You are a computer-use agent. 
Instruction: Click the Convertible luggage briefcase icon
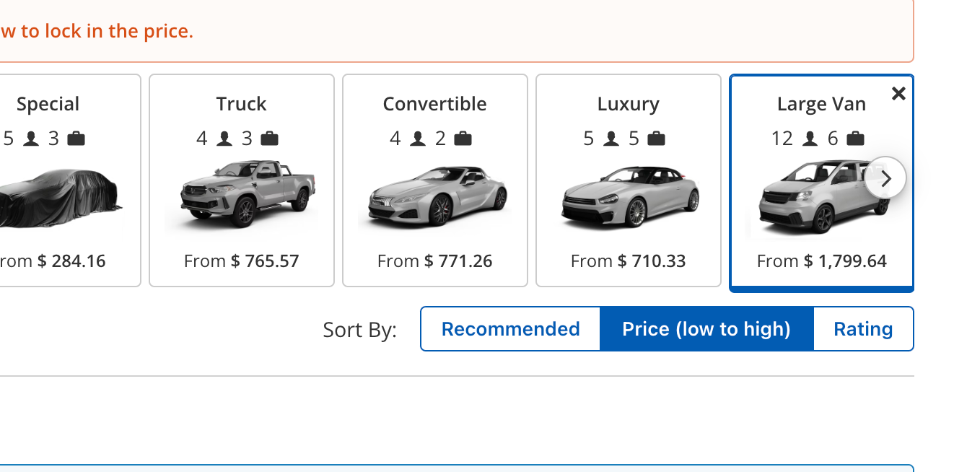click(x=463, y=139)
